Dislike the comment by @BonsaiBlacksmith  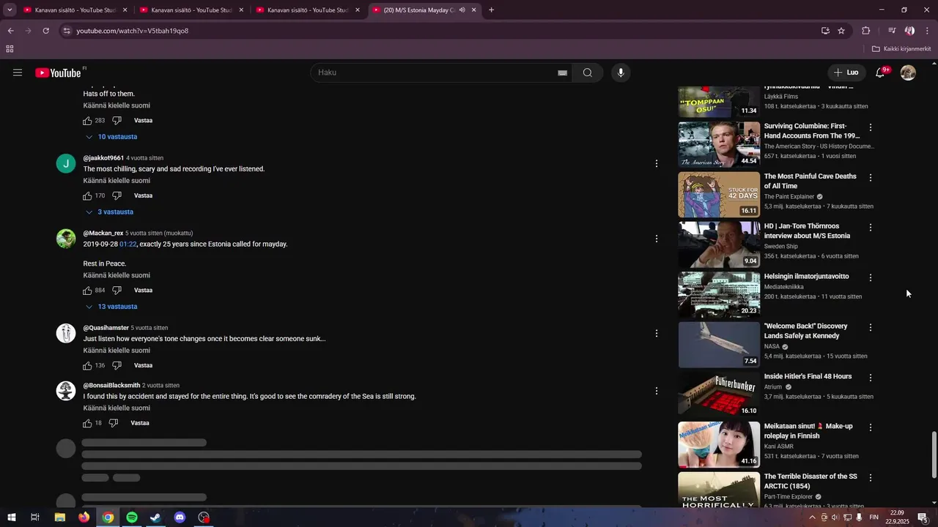click(x=113, y=423)
